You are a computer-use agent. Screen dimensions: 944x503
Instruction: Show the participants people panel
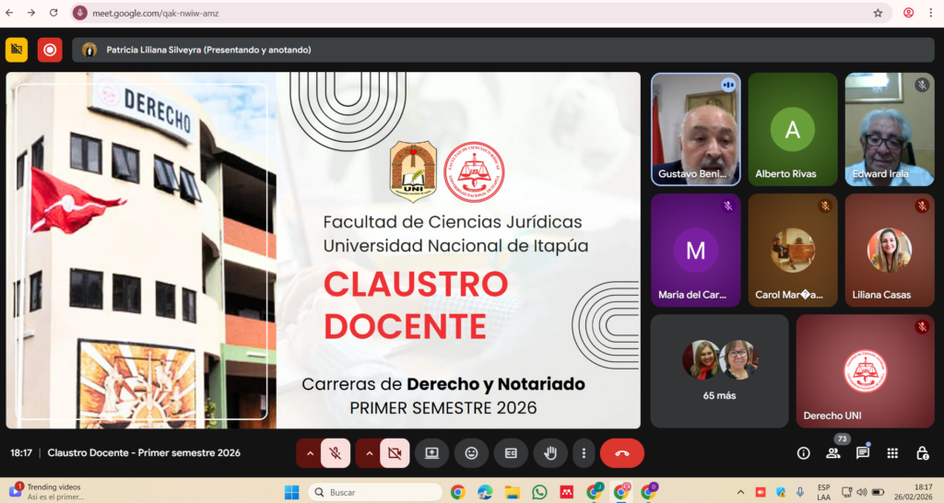tap(833, 453)
